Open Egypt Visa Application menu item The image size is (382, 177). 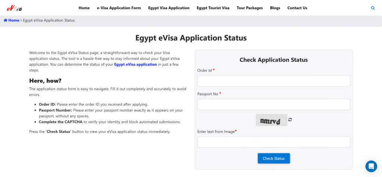click(x=169, y=8)
